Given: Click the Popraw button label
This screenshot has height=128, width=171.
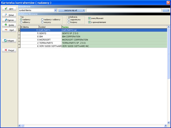Looking at the screenshot, I should (x=11, y=20).
